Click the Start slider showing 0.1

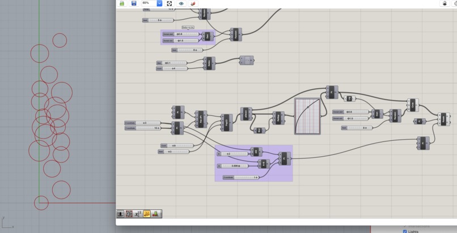(172, 63)
